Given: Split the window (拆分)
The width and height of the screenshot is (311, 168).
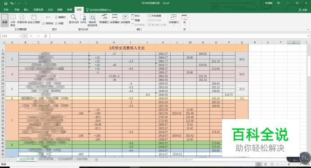Looking at the screenshot, I should [x=136, y=16].
